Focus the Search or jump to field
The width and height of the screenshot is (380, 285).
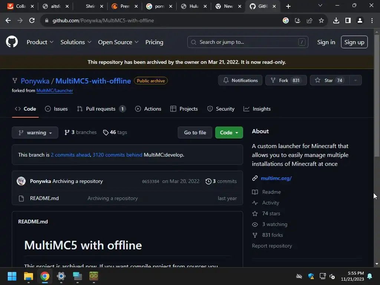(248, 42)
